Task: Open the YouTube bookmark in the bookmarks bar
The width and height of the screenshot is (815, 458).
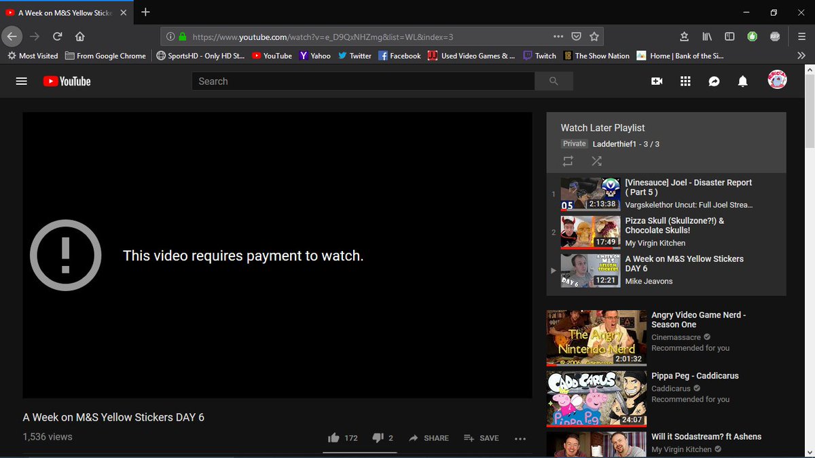Action: (x=271, y=56)
